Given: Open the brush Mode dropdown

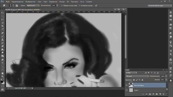Looking at the screenshot, I should pyautogui.click(x=33, y=5).
